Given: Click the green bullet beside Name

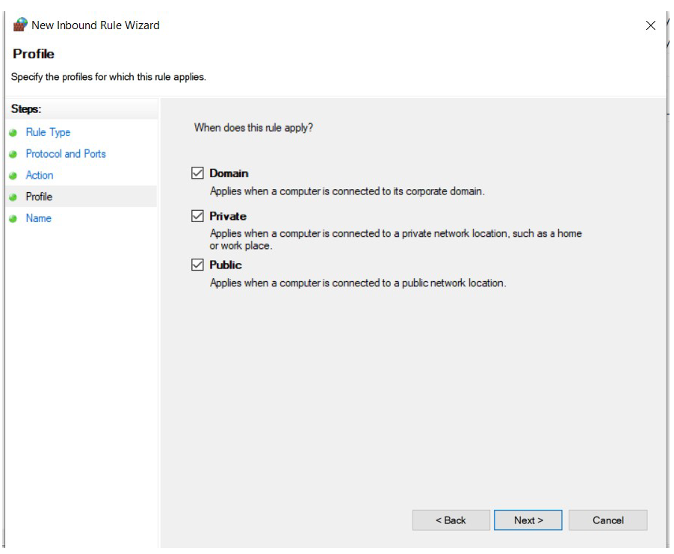Looking at the screenshot, I should click(x=13, y=218).
